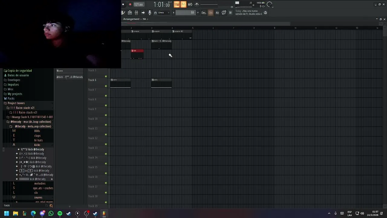Click the browser search magnifier icon
The width and height of the screenshot is (387, 218).
pos(51,206)
